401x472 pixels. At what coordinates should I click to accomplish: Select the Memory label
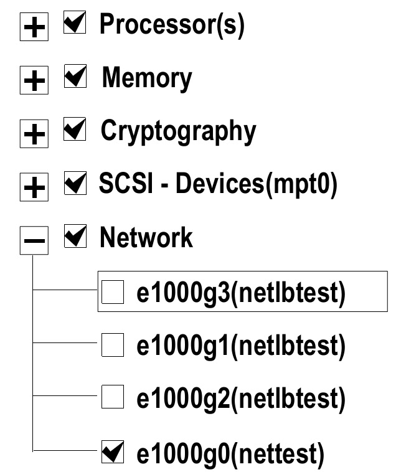pyautogui.click(x=147, y=78)
